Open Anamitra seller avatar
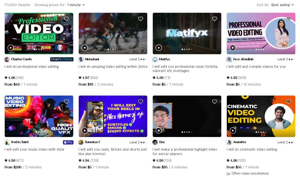Screen dimensions: 300x182 click(x=229, y=142)
